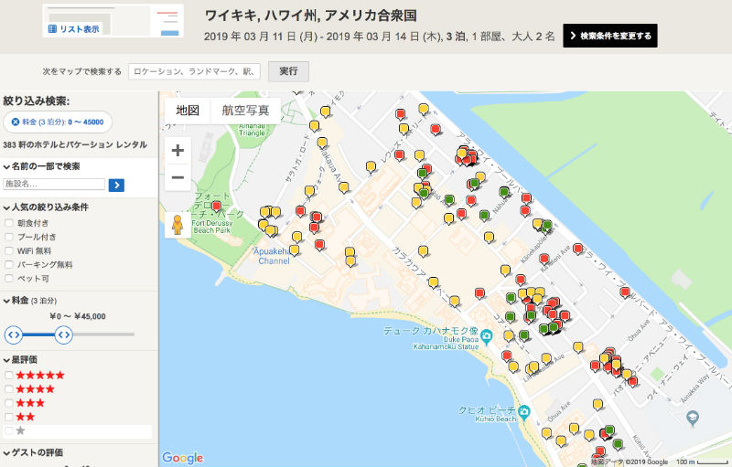This screenshot has width=732, height=467.
Task: Check the five-star rating filter
Action: tap(8, 376)
